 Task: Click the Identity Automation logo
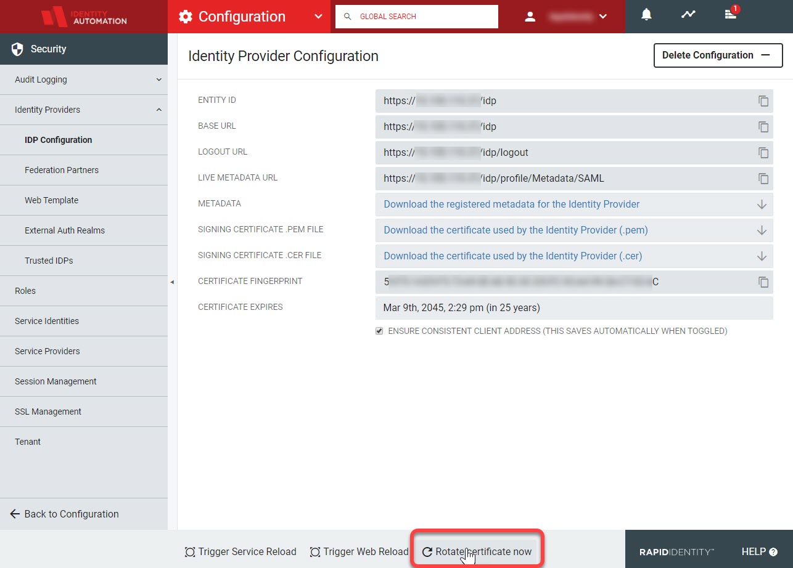tap(84, 17)
